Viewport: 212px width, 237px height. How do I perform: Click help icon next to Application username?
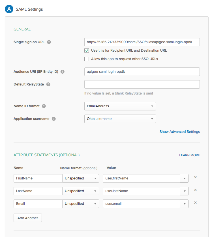(x=54, y=119)
